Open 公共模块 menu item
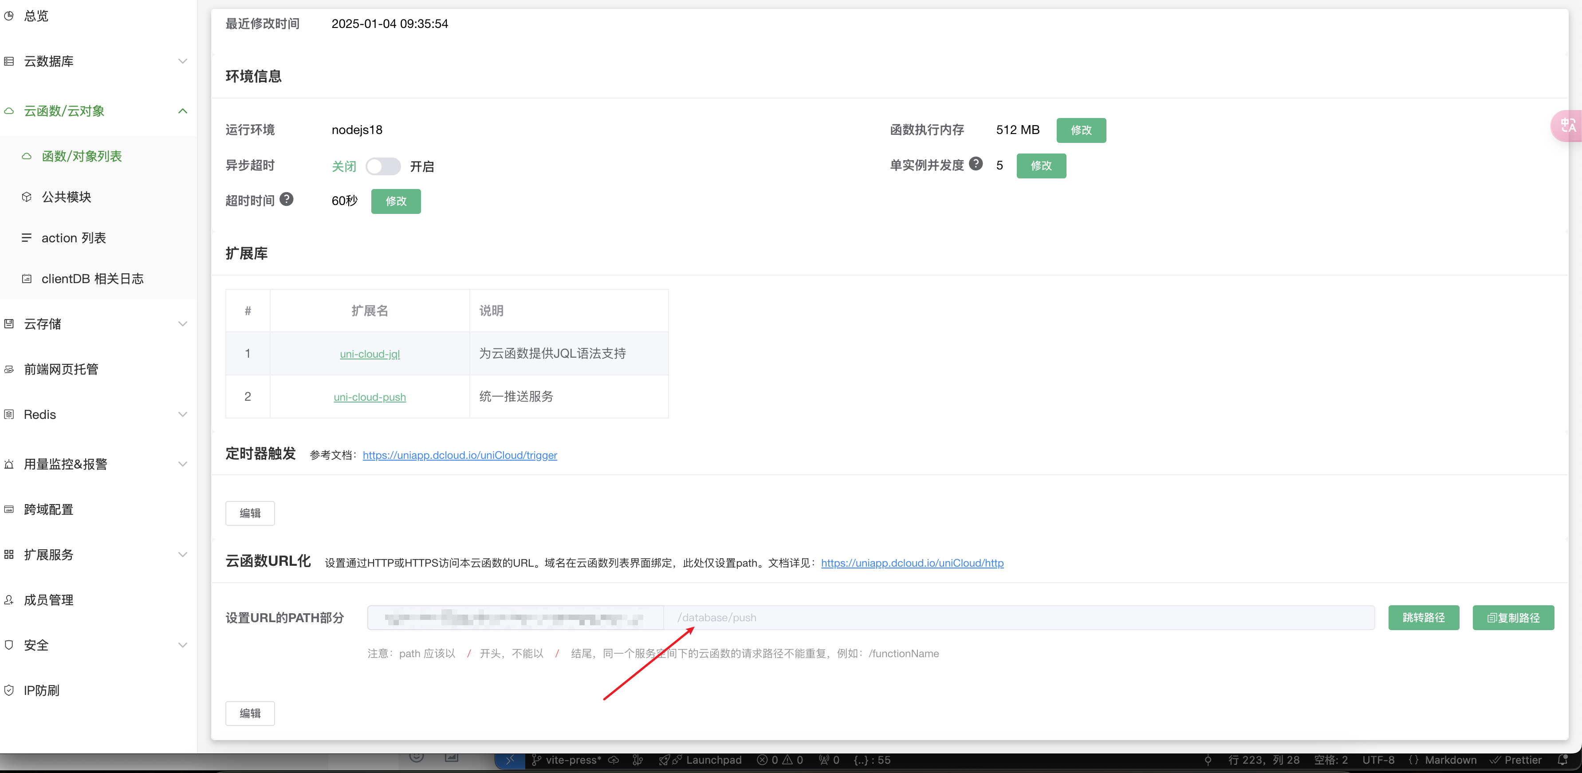1582x773 pixels. coord(98,197)
